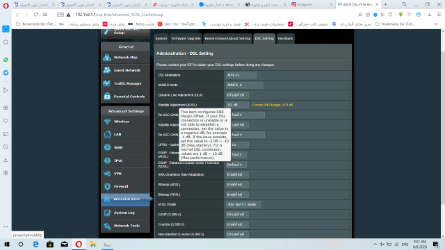Open File Explorer from taskbar

click(92, 244)
